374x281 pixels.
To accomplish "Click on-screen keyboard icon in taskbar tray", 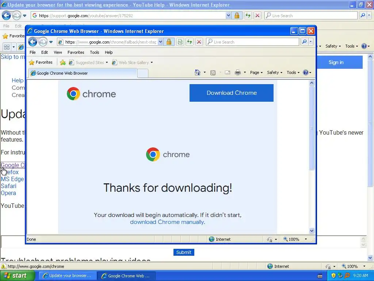I will [x=320, y=276].
